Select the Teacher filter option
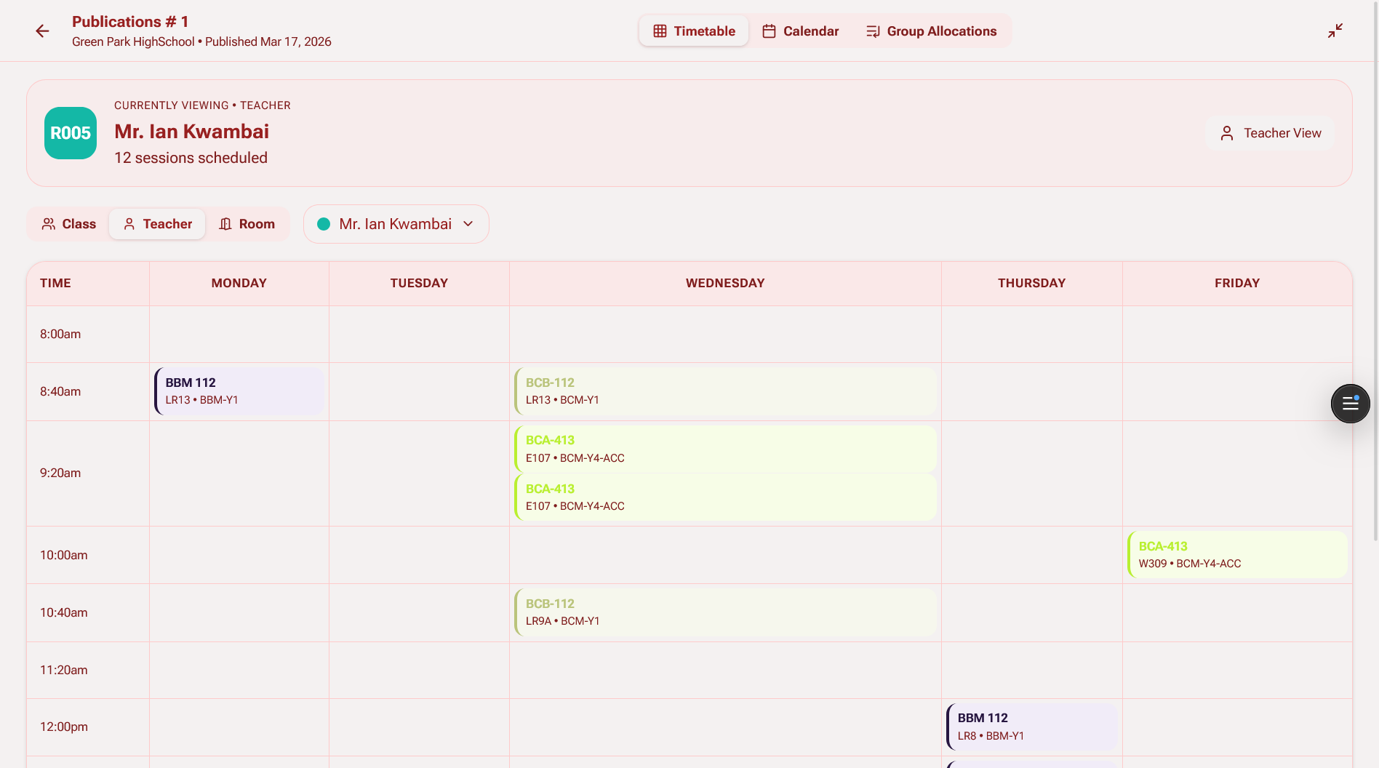Viewport: 1379px width, 768px height. 157,224
